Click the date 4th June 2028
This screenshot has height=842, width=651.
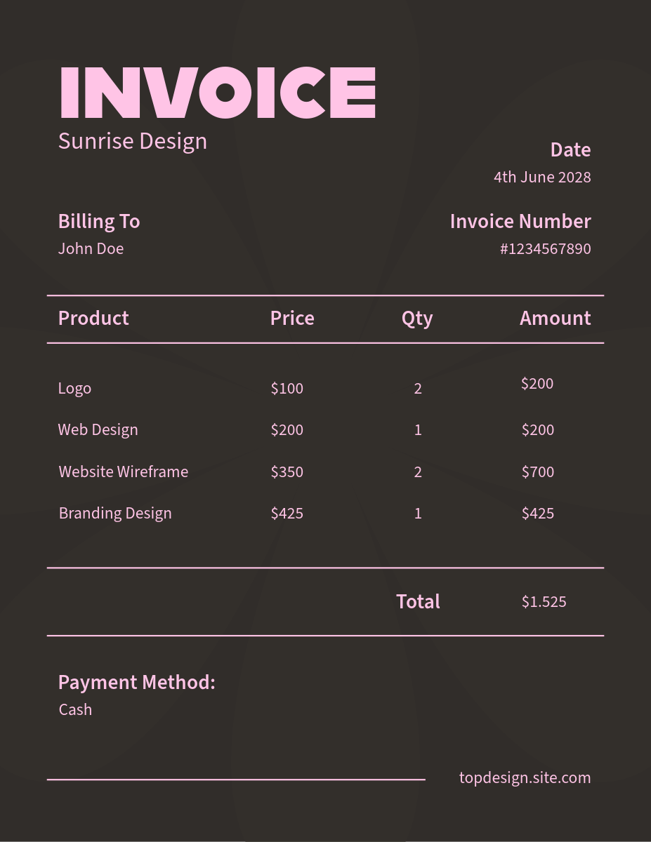coord(541,177)
